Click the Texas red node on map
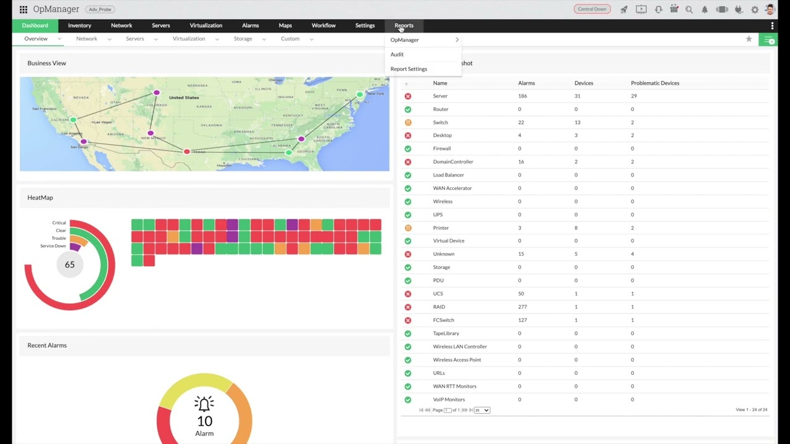This screenshot has height=444, width=790. (x=186, y=152)
